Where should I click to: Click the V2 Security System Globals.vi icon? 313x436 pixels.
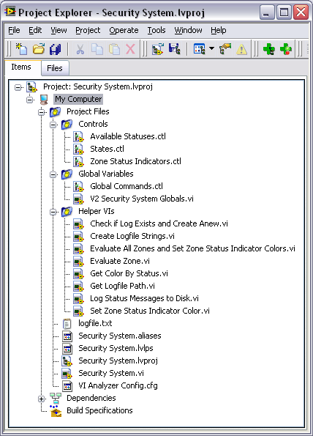click(78, 199)
